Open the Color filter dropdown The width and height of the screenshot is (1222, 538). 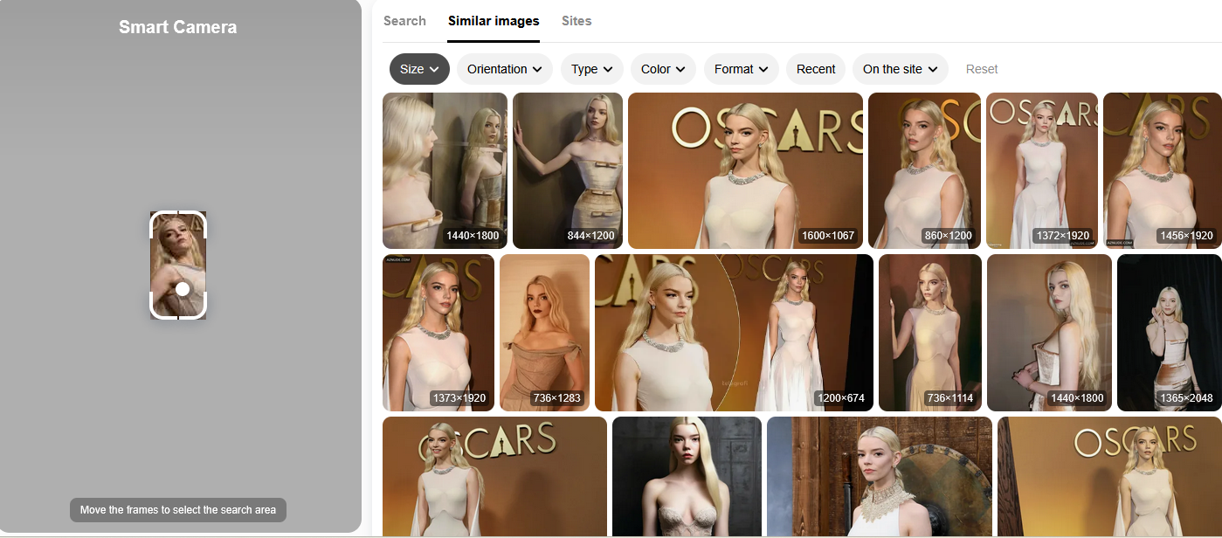pyautogui.click(x=663, y=69)
